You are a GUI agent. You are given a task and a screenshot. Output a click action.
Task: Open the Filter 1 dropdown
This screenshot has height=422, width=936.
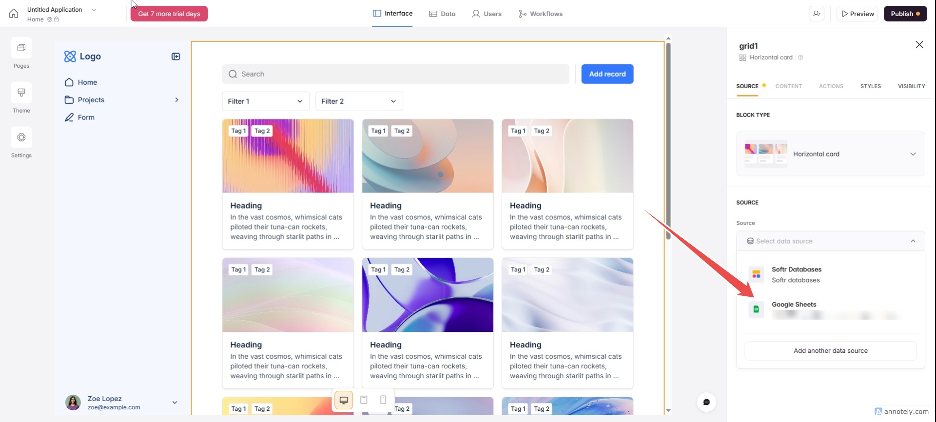click(265, 101)
